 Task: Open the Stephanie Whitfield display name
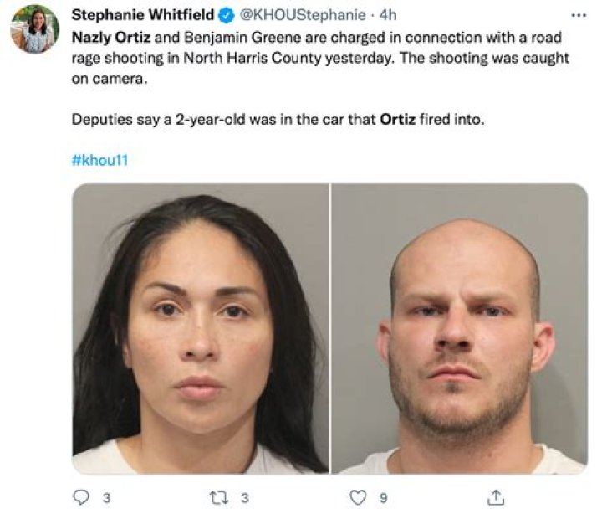pos(143,15)
